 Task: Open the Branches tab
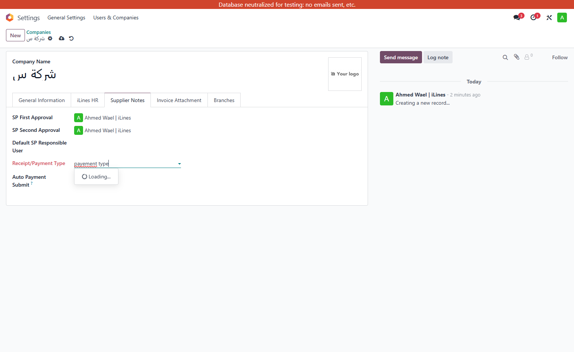pyautogui.click(x=224, y=100)
